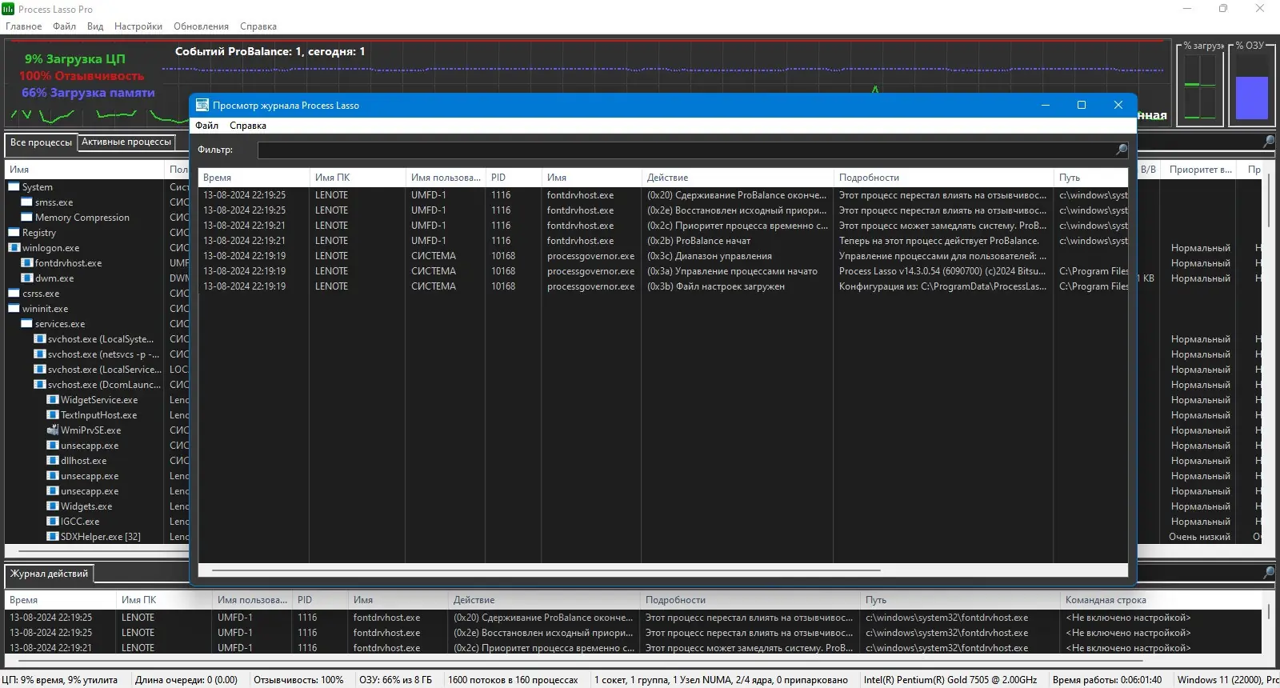
Task: Click the Отзывчивость: 100% status bar entry
Action: [298, 680]
